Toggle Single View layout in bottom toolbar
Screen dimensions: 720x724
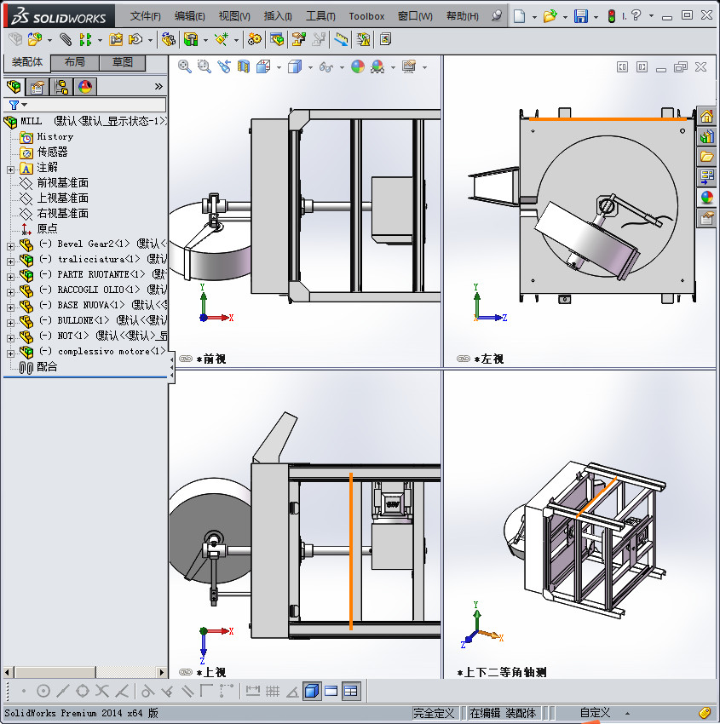(331, 691)
